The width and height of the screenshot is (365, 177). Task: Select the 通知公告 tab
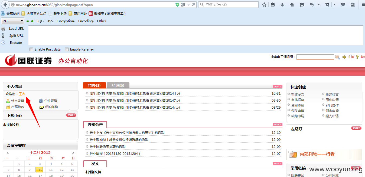95,125
